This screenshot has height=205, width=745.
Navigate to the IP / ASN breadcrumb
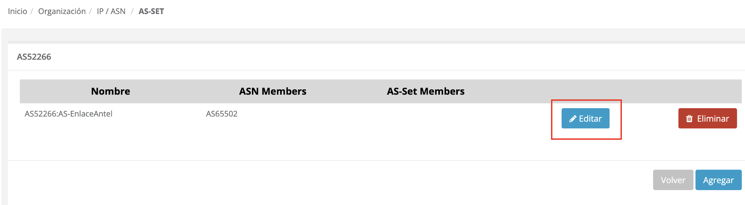(111, 11)
